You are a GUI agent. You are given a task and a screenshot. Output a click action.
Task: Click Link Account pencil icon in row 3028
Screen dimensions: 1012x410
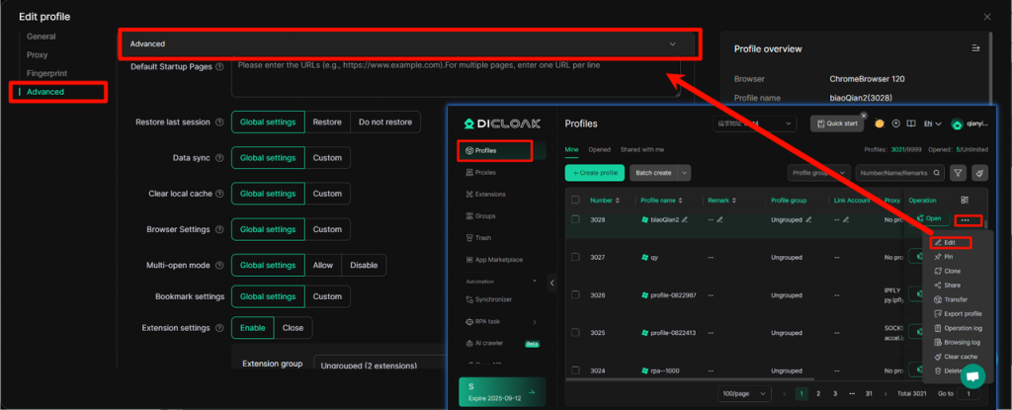click(x=846, y=219)
